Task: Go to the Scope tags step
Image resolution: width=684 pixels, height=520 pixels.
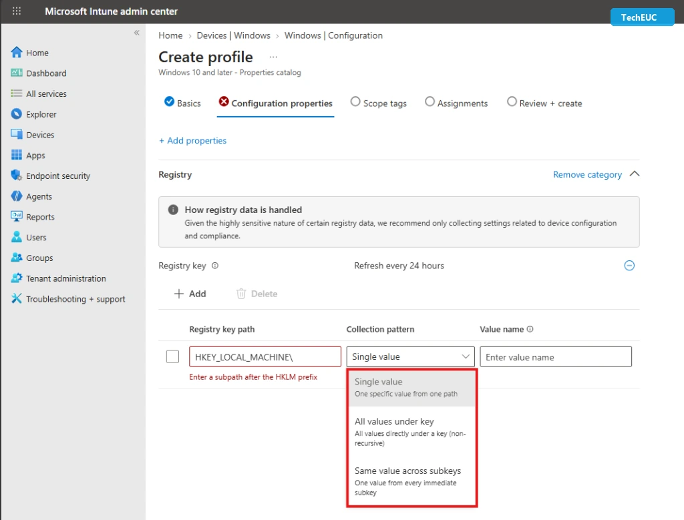Action: (379, 103)
